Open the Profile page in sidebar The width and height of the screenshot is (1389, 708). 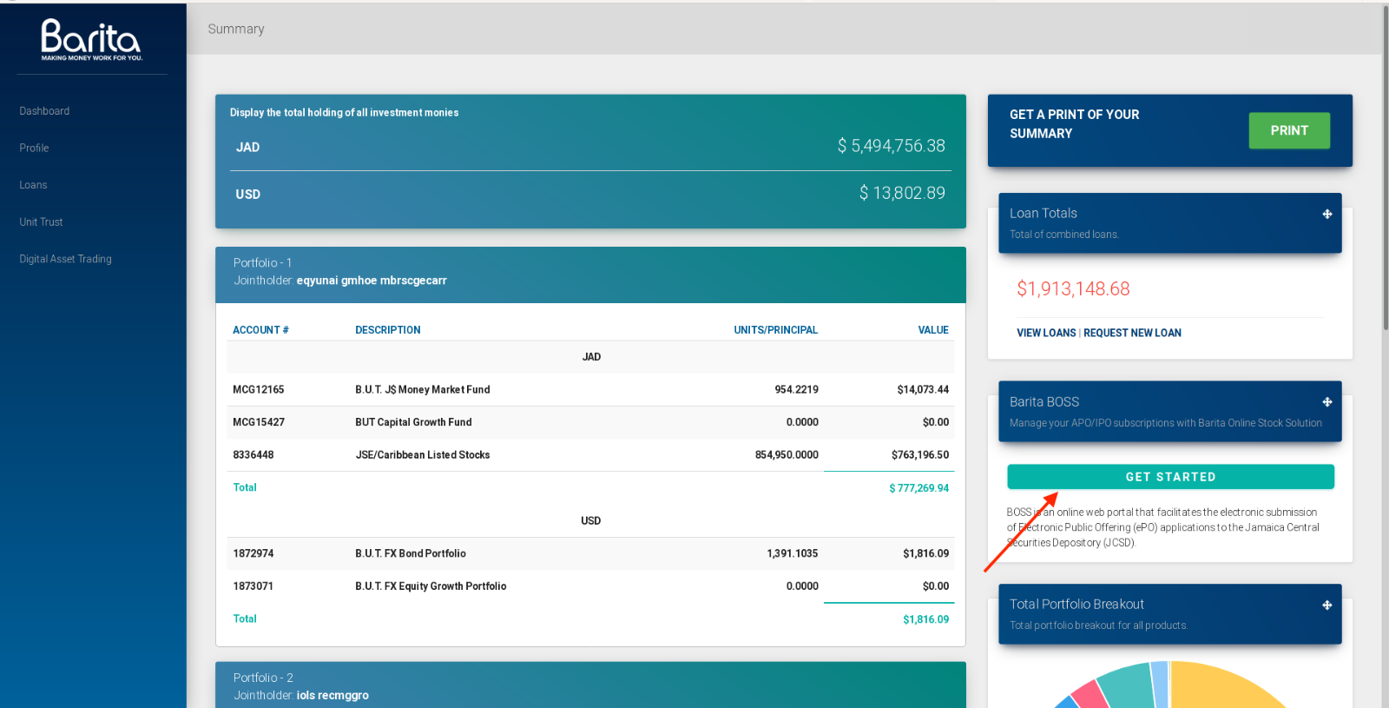34,148
